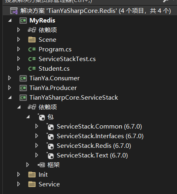The width and height of the screenshot is (177, 194).
Task: Select ServiceStack.Common (6.7.0) label
Action: pyautogui.click(x=99, y=127)
